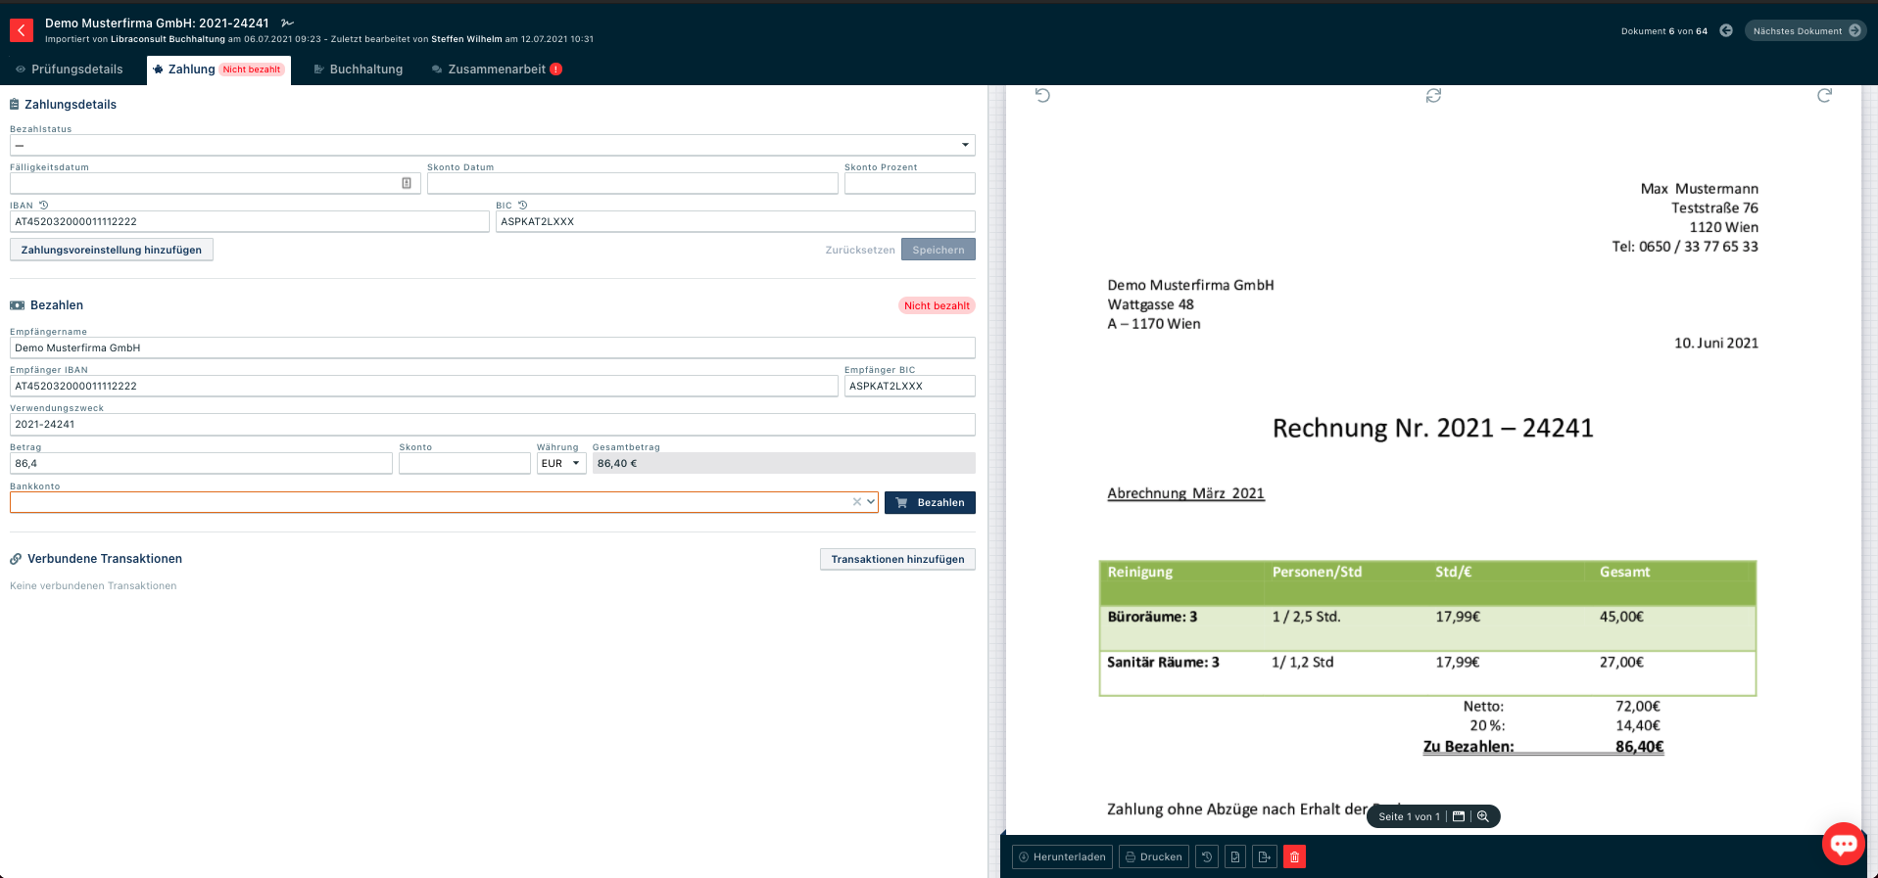This screenshot has width=1878, height=878.
Task: Click the refresh icon above the document
Action: tap(1433, 96)
